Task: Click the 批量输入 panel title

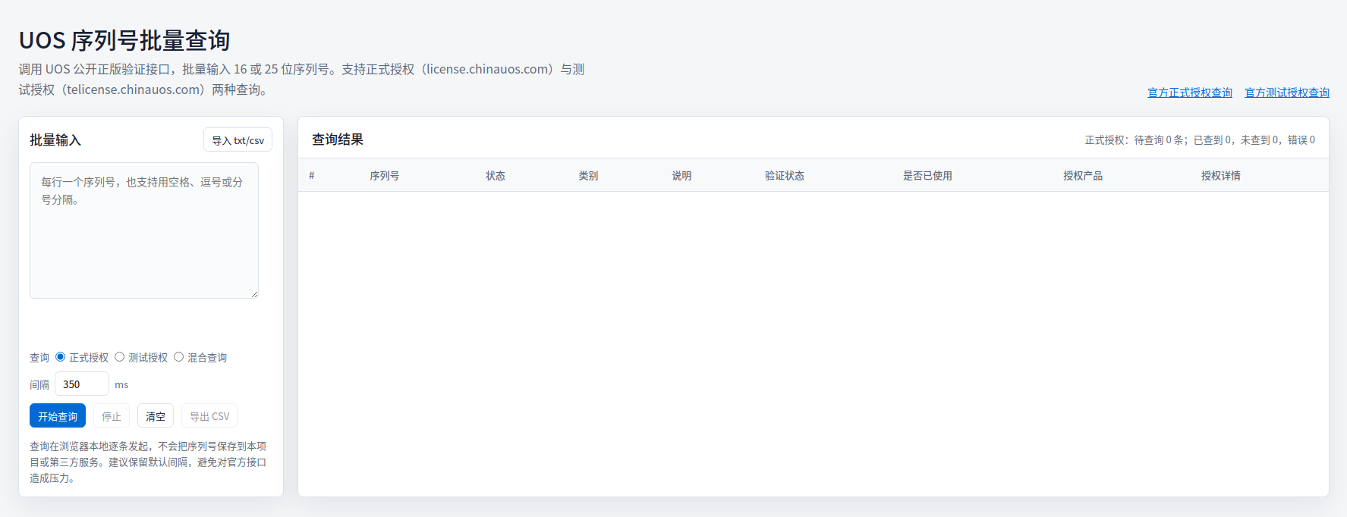Action: point(55,140)
